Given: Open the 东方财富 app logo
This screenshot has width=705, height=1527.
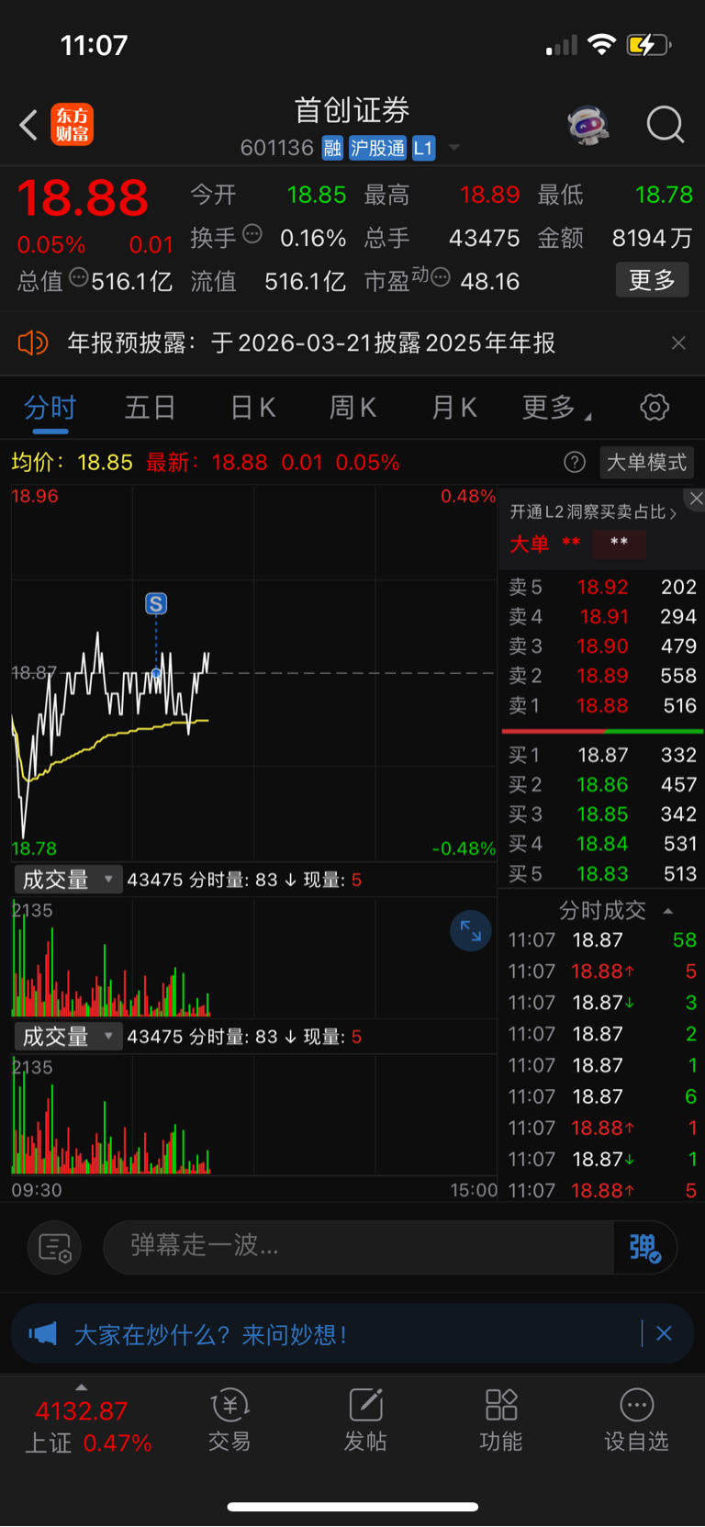Looking at the screenshot, I should [72, 125].
